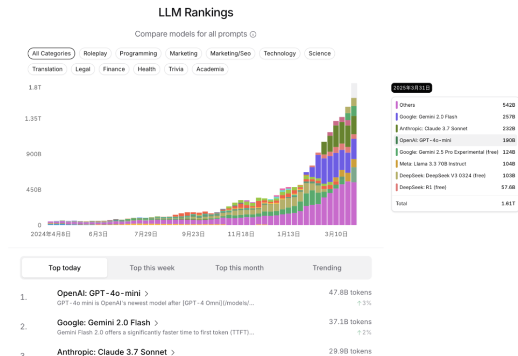The height and width of the screenshot is (356, 518).
Task: Click the 900B y-axis label
Action: (x=34, y=154)
